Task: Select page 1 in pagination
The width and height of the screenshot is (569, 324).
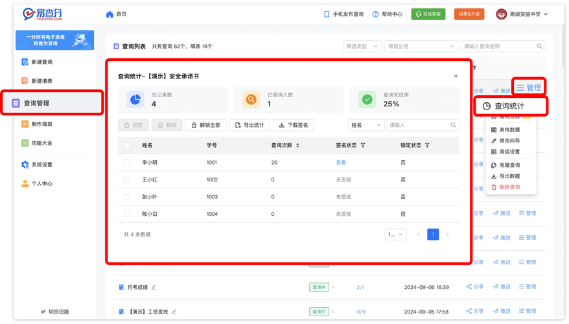Action: pos(433,235)
